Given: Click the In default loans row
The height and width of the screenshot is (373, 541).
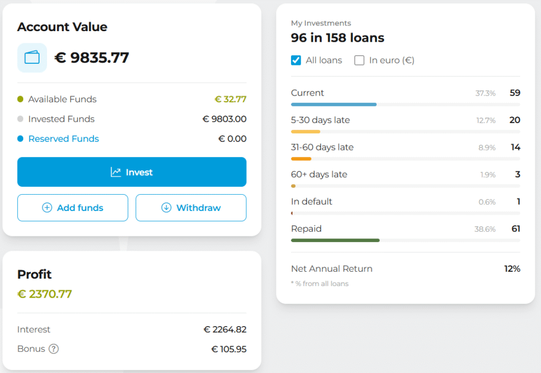Looking at the screenshot, I should tap(405, 206).
